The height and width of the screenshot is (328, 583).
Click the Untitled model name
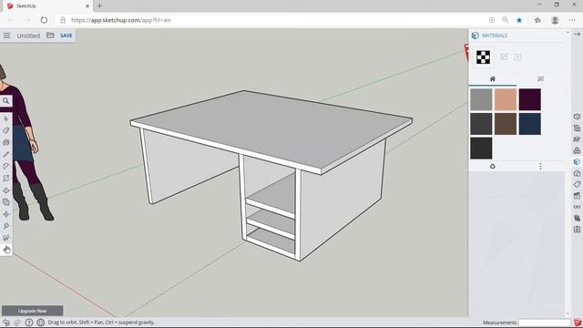point(28,36)
